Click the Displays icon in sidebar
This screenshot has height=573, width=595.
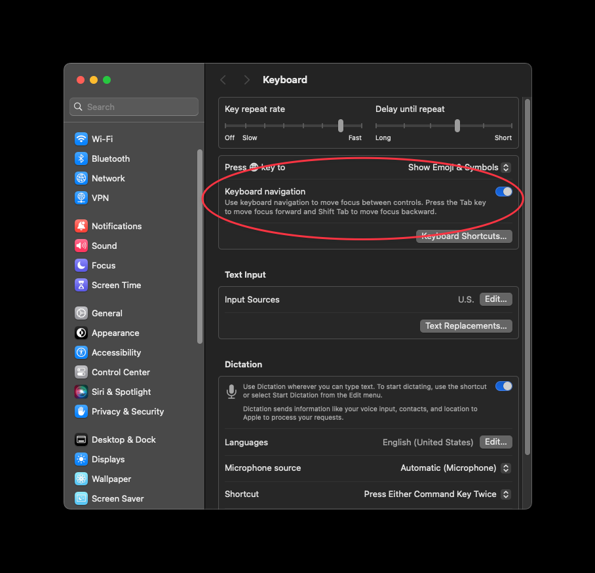tap(81, 459)
